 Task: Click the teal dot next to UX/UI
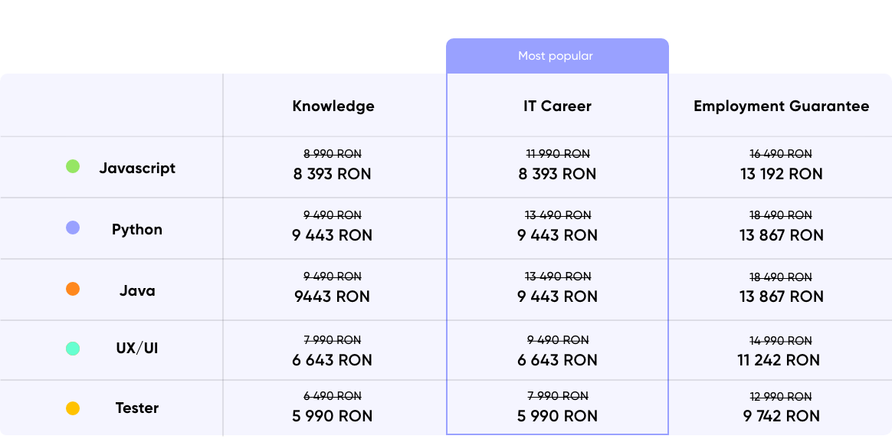pos(73,349)
